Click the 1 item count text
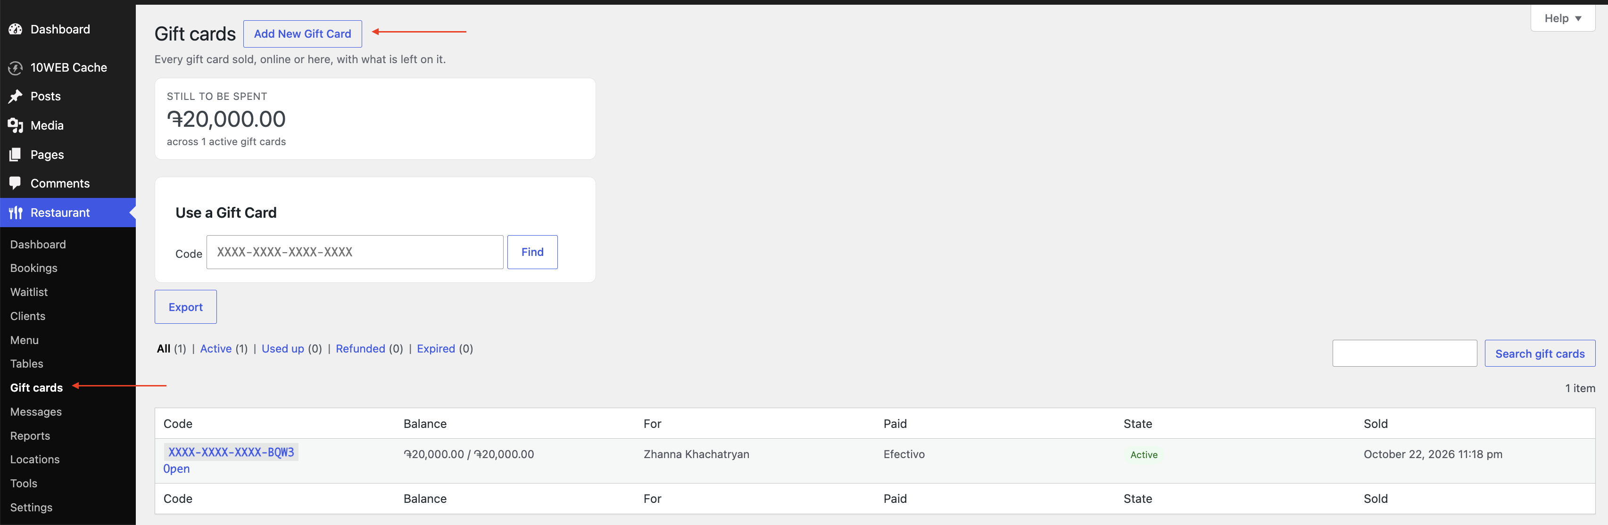Viewport: 1608px width, 525px height. [1579, 388]
